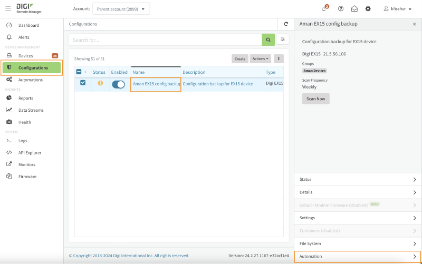Click the API Explorer code icon
The image size is (422, 264).
pos(9,152)
